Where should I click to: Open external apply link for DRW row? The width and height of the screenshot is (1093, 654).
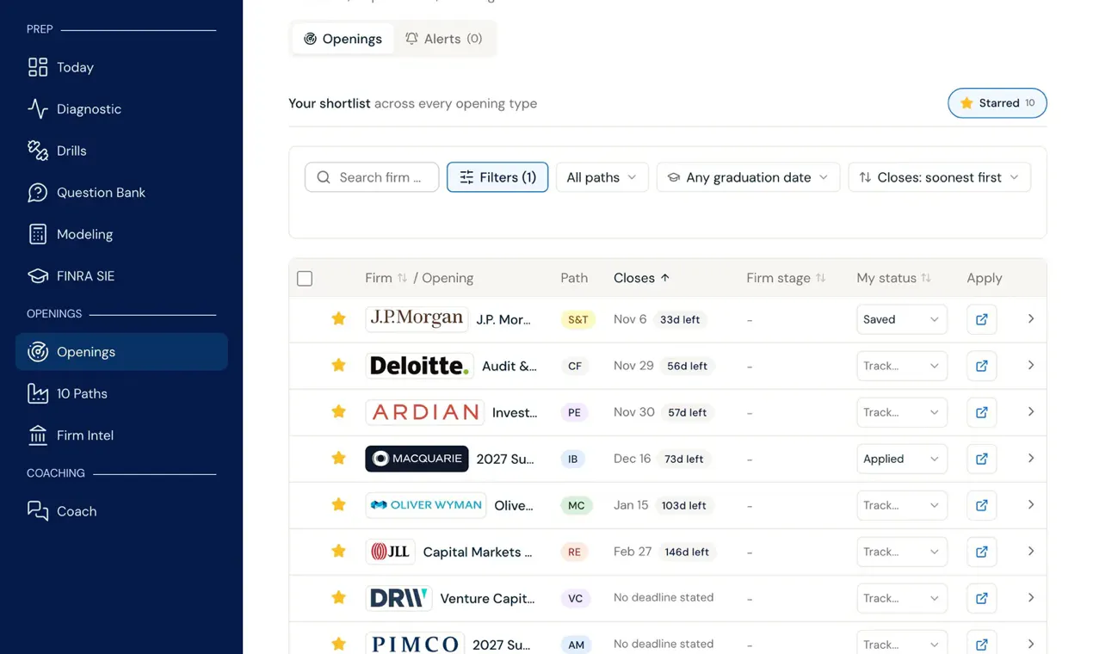(981, 598)
